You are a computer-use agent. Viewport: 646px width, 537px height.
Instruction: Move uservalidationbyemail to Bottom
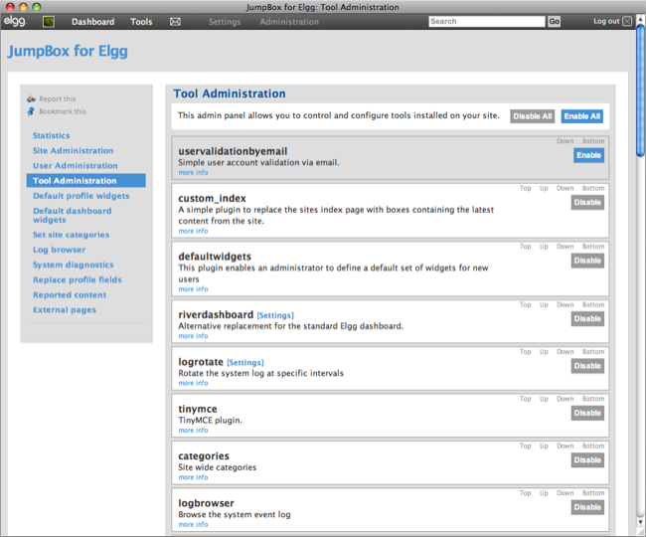(x=593, y=141)
